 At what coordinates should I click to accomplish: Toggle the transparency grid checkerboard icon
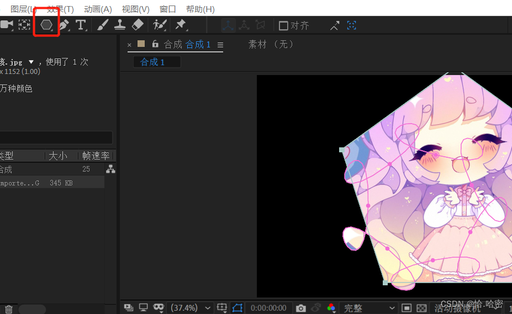422,308
